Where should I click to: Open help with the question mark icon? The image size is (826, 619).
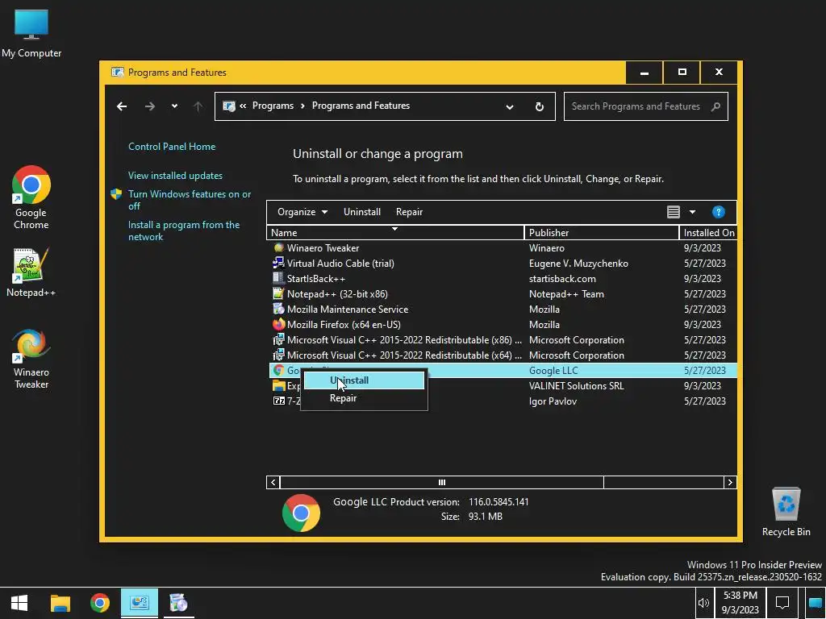(718, 212)
